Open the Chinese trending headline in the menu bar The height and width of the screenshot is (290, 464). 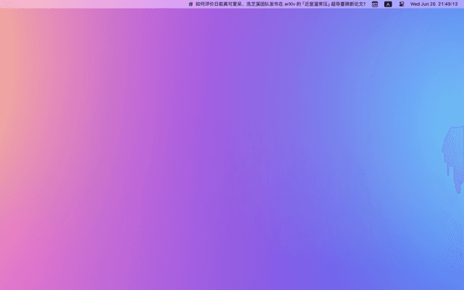point(280,4)
